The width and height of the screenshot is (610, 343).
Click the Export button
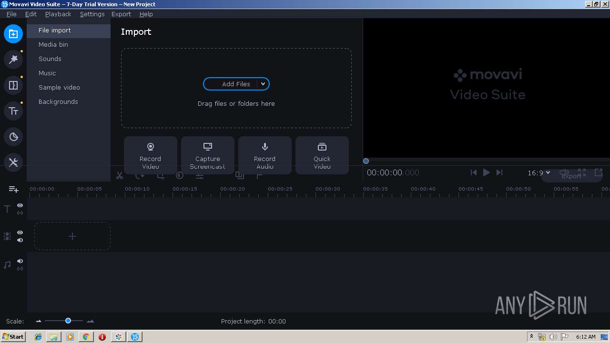tap(571, 176)
